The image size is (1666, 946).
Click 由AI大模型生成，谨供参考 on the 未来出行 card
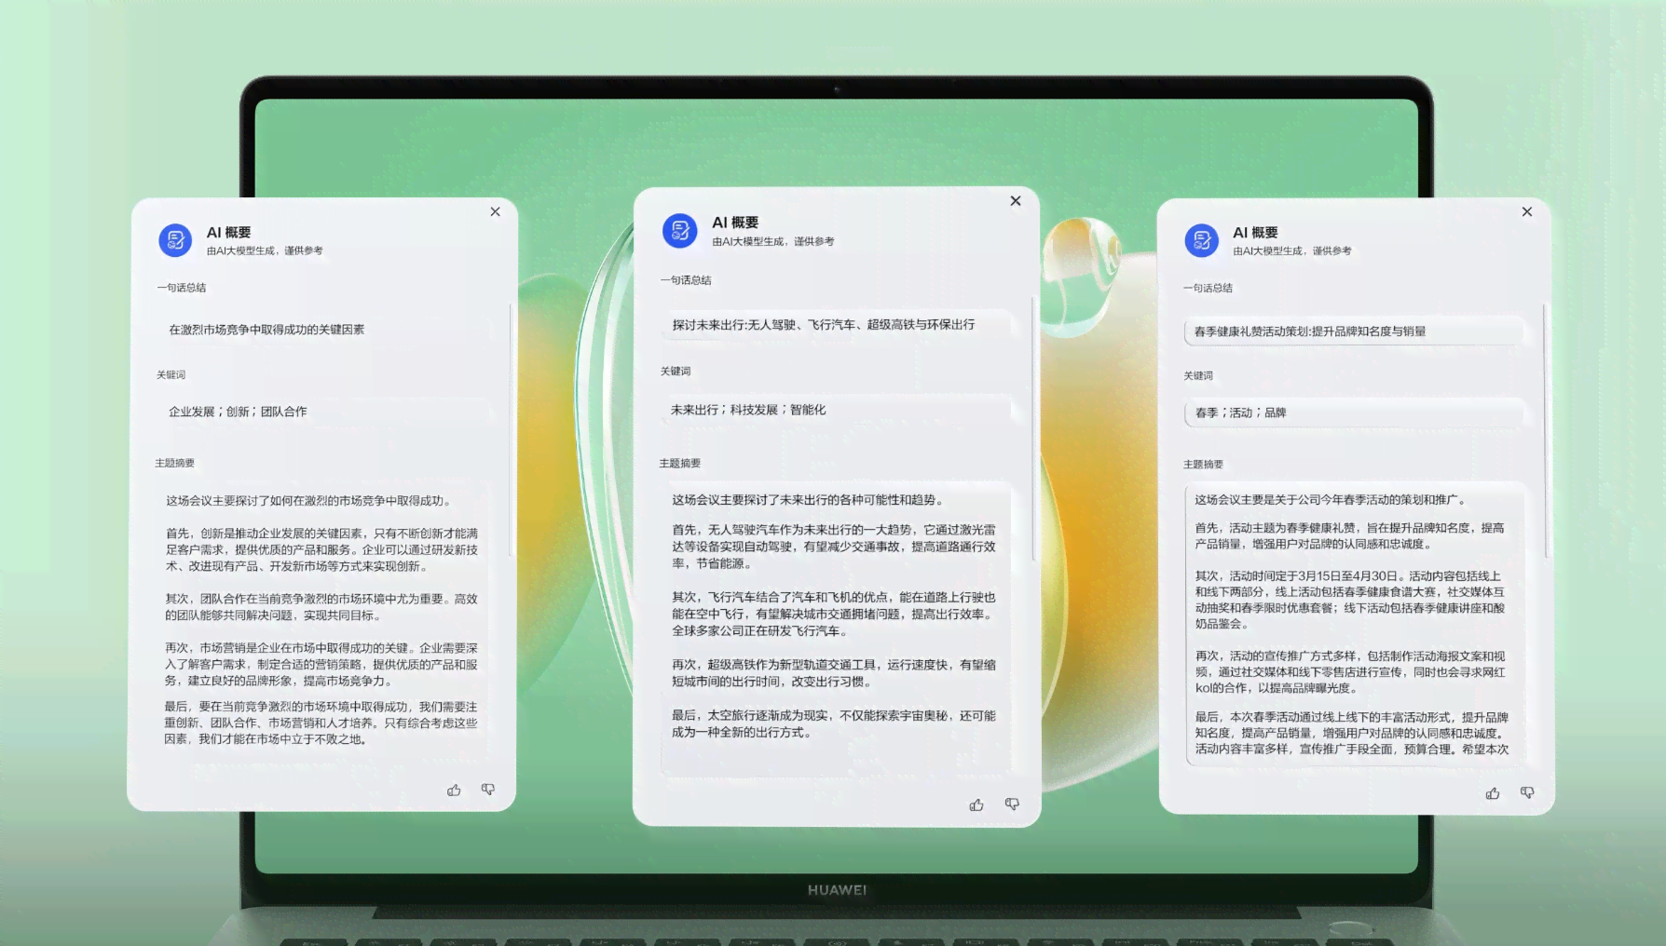click(773, 241)
